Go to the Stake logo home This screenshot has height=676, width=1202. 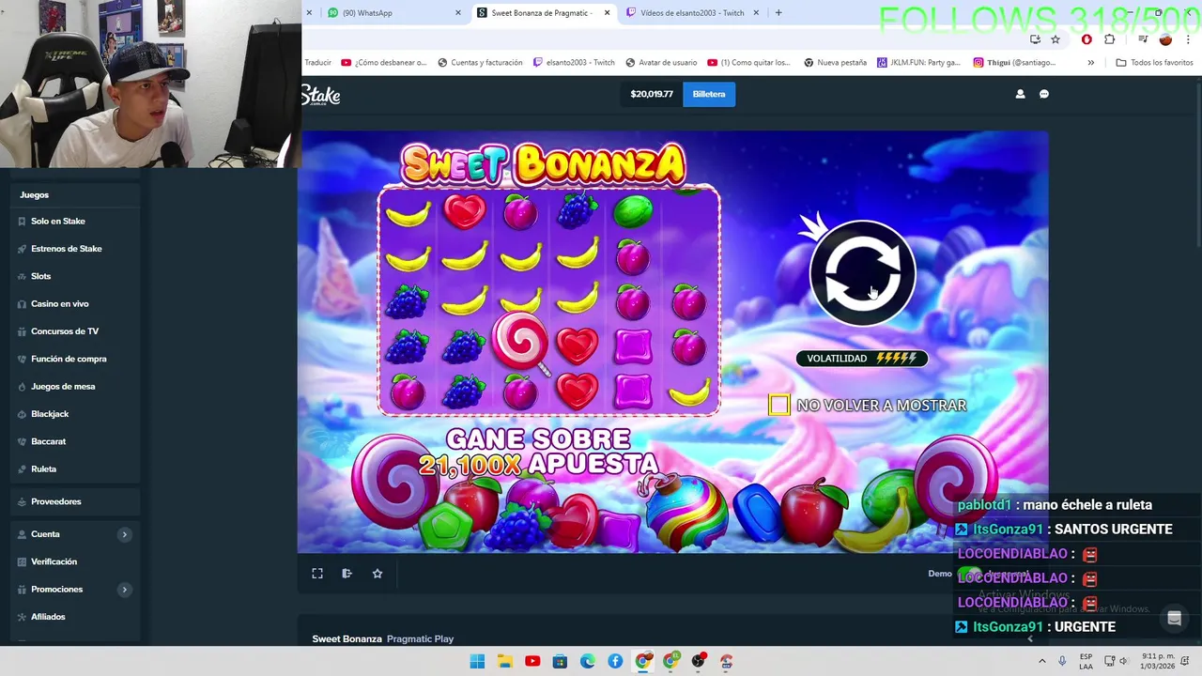pyautogui.click(x=321, y=94)
